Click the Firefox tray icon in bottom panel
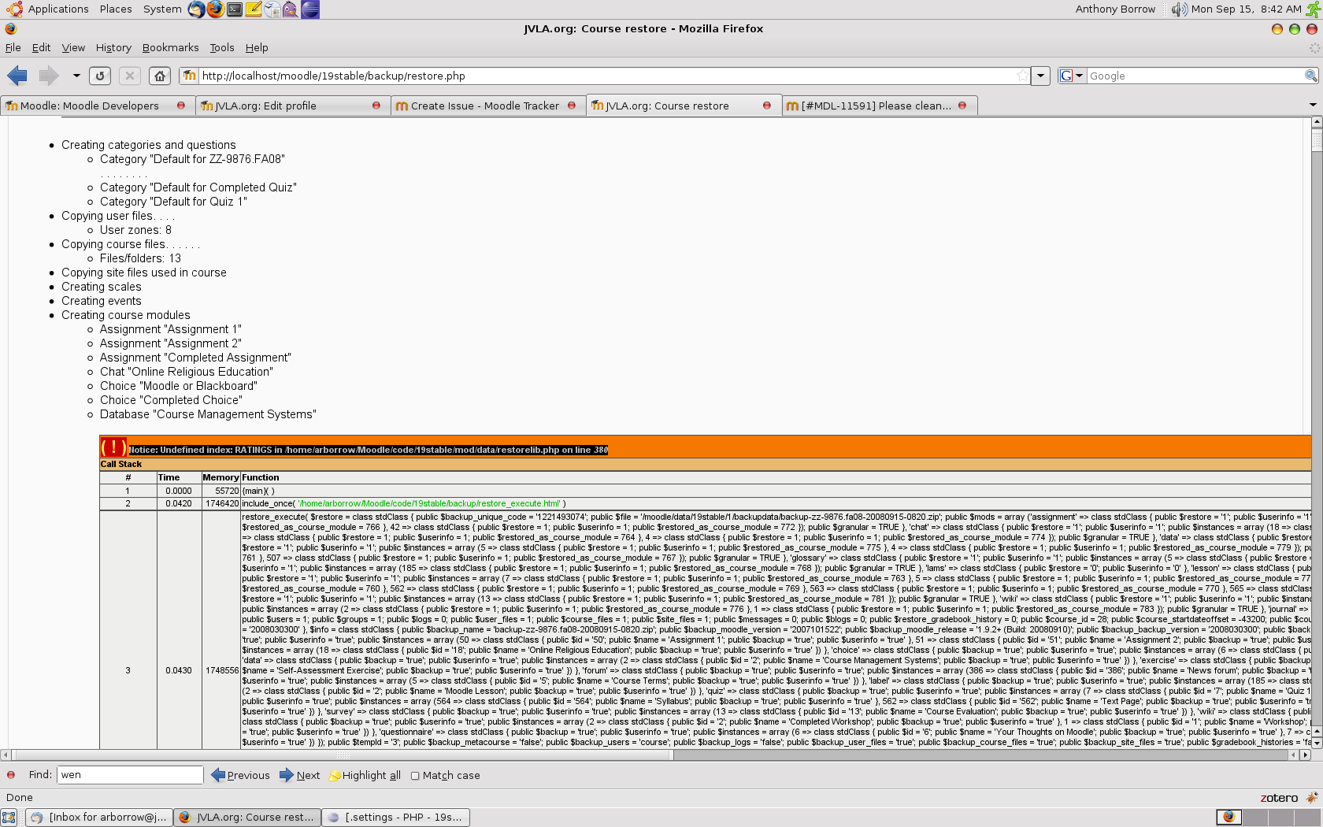The height and width of the screenshot is (827, 1323). pyautogui.click(x=1228, y=817)
